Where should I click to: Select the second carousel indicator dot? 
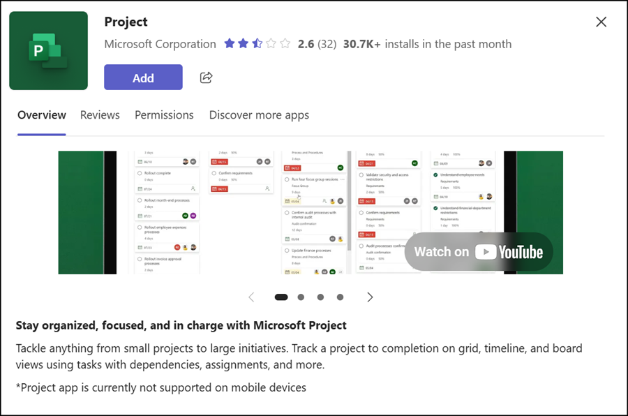(x=301, y=297)
